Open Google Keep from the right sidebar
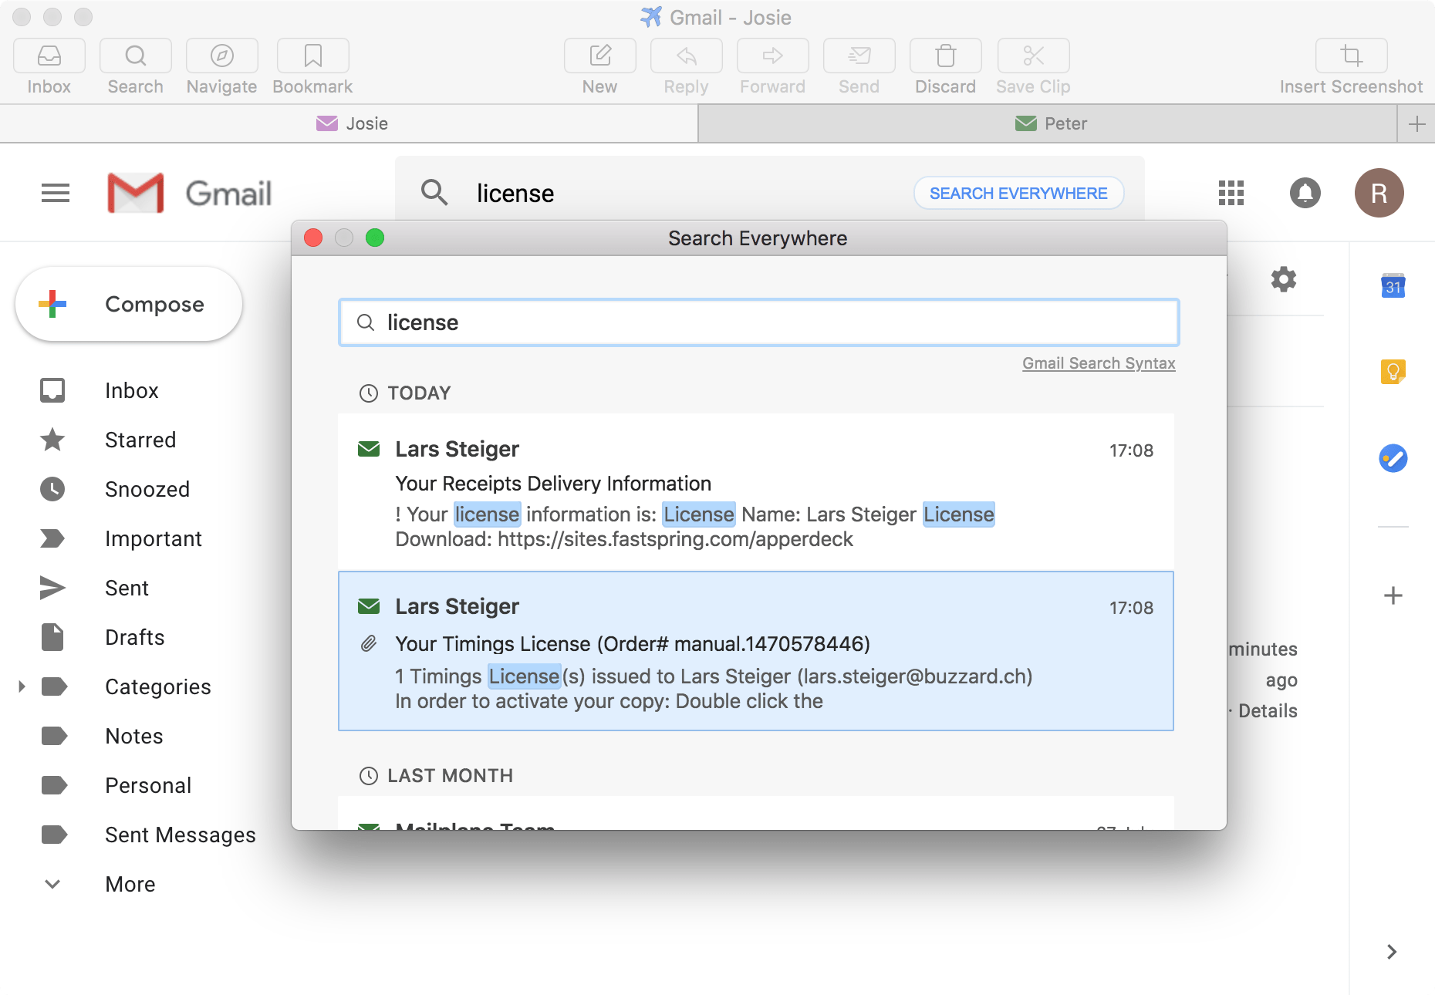 click(x=1393, y=372)
